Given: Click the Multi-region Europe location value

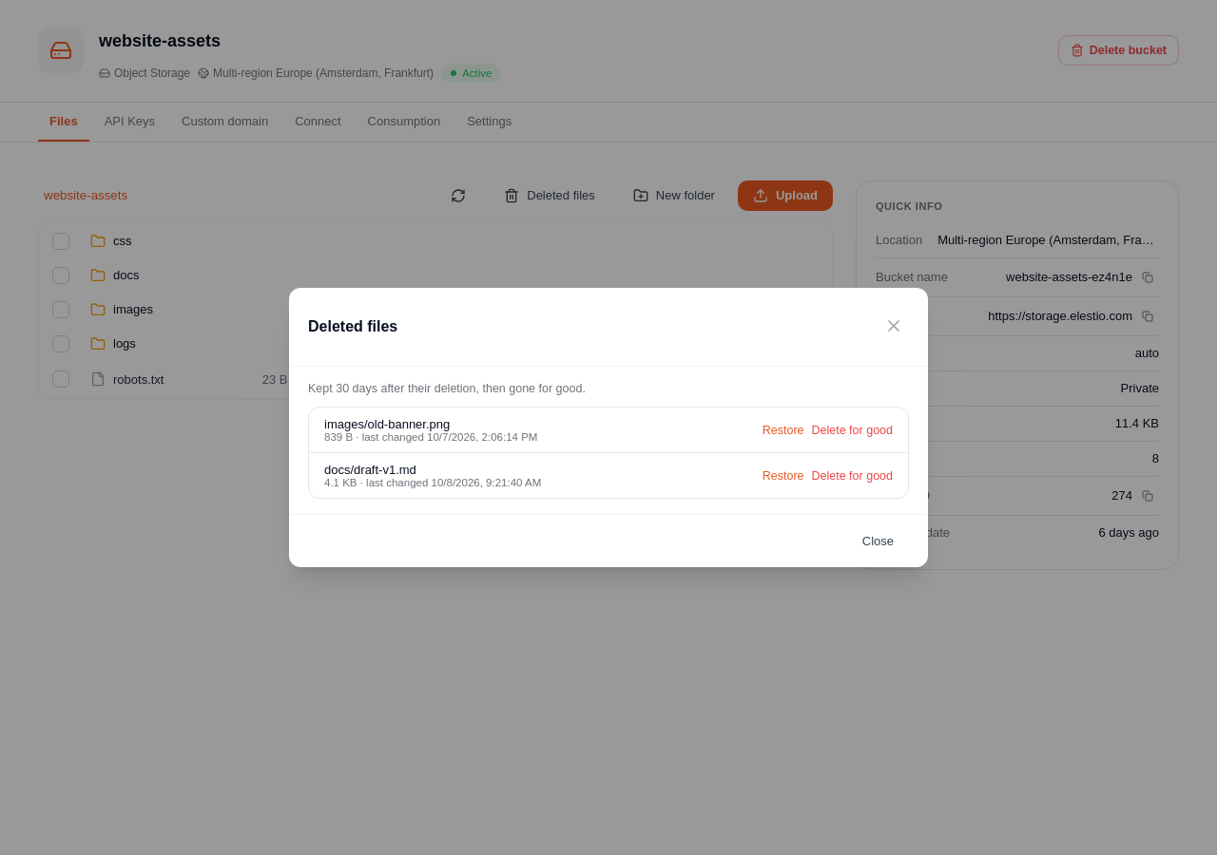Looking at the screenshot, I should pyautogui.click(x=1046, y=240).
